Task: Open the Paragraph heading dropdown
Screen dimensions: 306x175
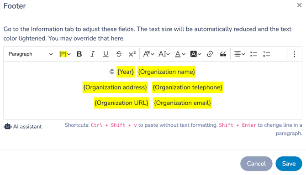Action: pyautogui.click(x=31, y=54)
